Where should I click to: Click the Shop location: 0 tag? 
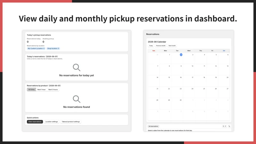tap(53, 49)
